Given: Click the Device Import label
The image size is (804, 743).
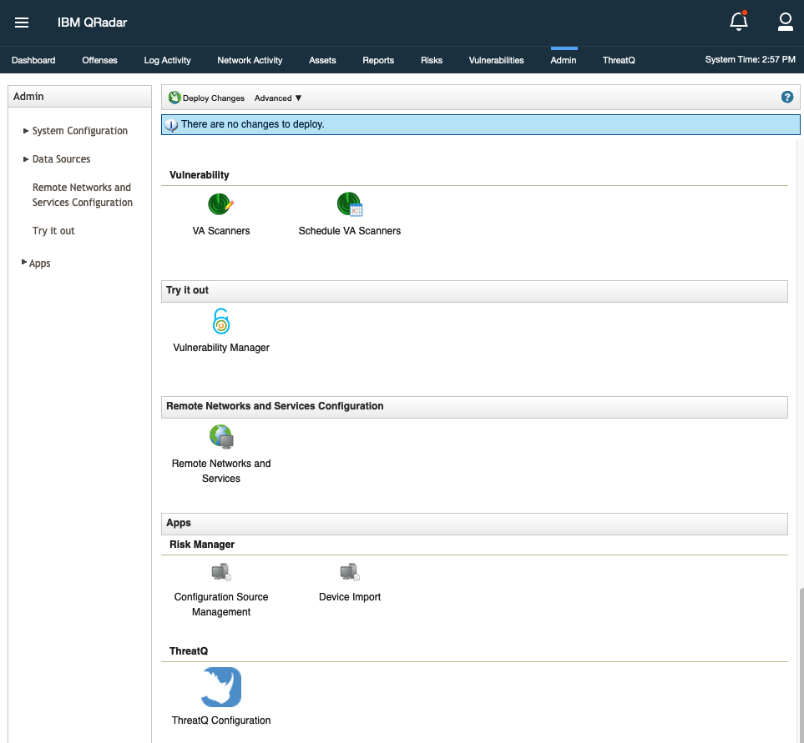Looking at the screenshot, I should (350, 597).
